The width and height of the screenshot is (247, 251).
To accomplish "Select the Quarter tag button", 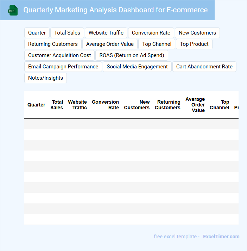I will [37, 33].
